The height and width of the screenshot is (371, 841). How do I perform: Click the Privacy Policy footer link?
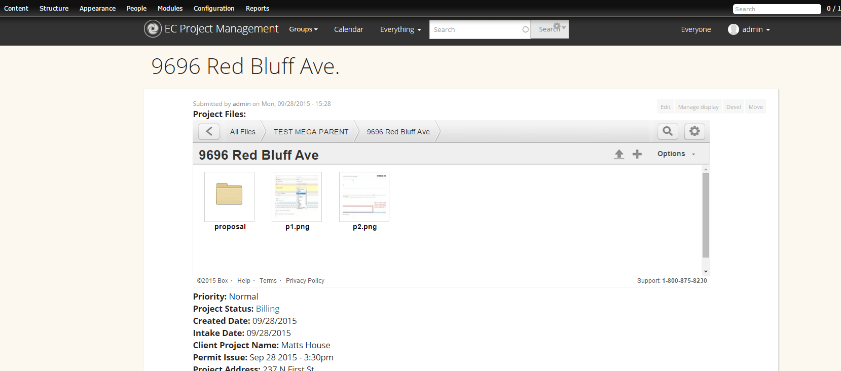tap(305, 281)
